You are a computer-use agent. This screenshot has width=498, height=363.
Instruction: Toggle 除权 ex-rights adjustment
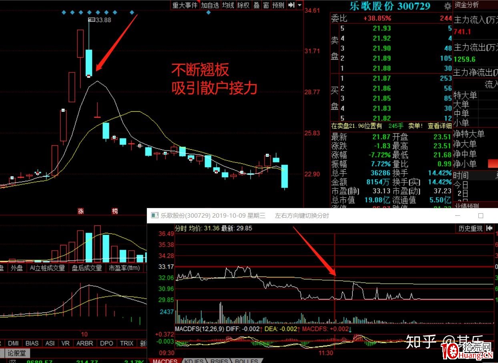click(243, 5)
